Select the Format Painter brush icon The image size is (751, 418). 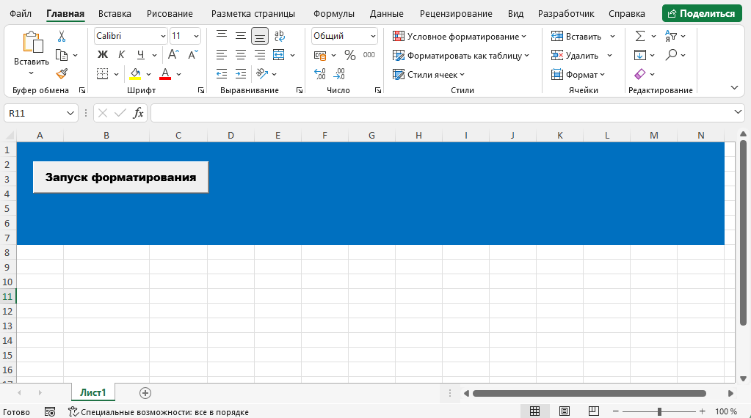coord(62,73)
